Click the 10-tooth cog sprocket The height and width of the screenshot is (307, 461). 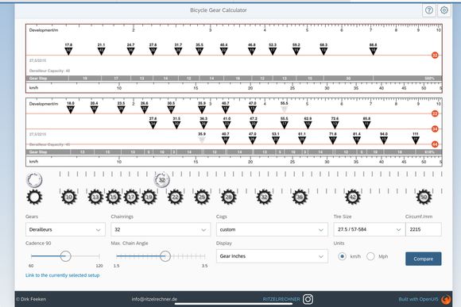(x=69, y=197)
